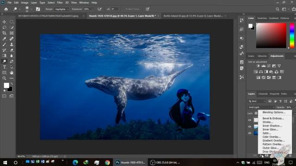Add a Brightness/Contrast adjustment
296x166 pixels.
[x=258, y=66]
